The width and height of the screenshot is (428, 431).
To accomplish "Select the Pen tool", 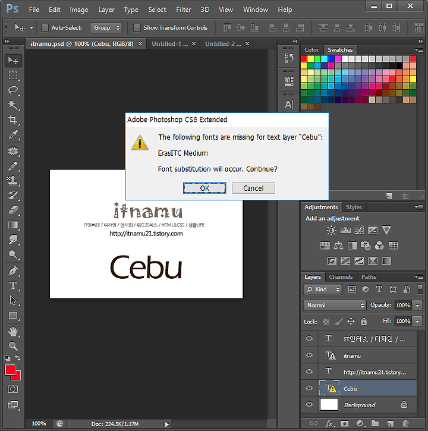I will (x=13, y=271).
